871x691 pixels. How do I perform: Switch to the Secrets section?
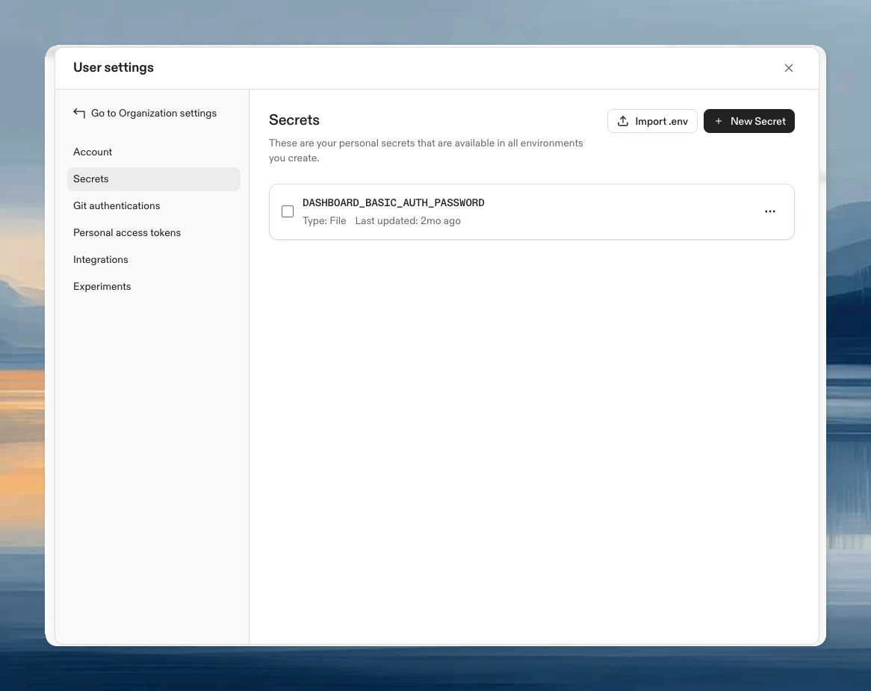click(x=90, y=179)
